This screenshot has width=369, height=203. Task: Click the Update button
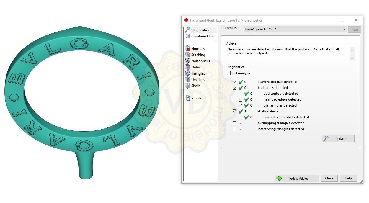click(338, 139)
